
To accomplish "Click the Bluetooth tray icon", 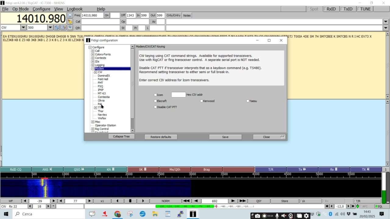I will tap(330, 214).
